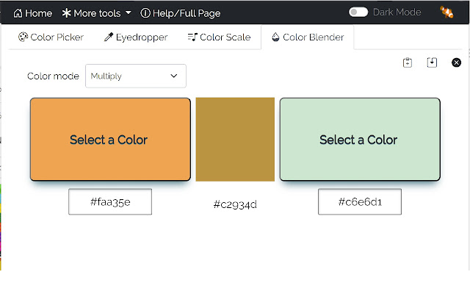Open the Color Scale tab
470x294 pixels.
[x=219, y=37]
